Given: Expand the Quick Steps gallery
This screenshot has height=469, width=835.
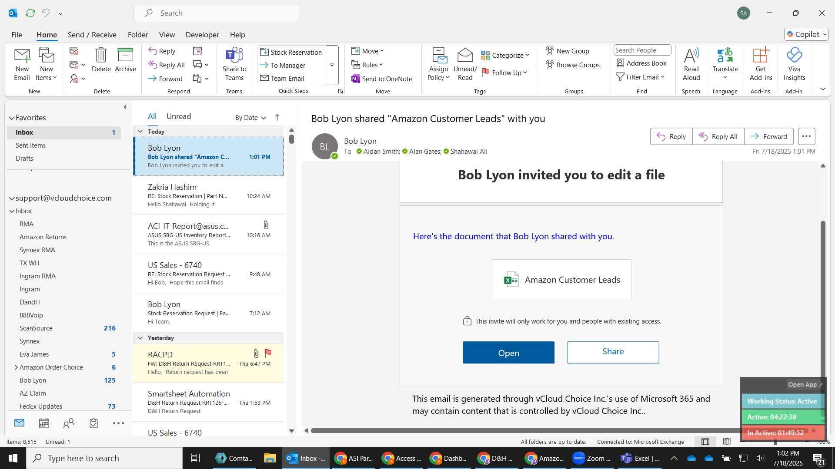Looking at the screenshot, I should click(332, 65).
